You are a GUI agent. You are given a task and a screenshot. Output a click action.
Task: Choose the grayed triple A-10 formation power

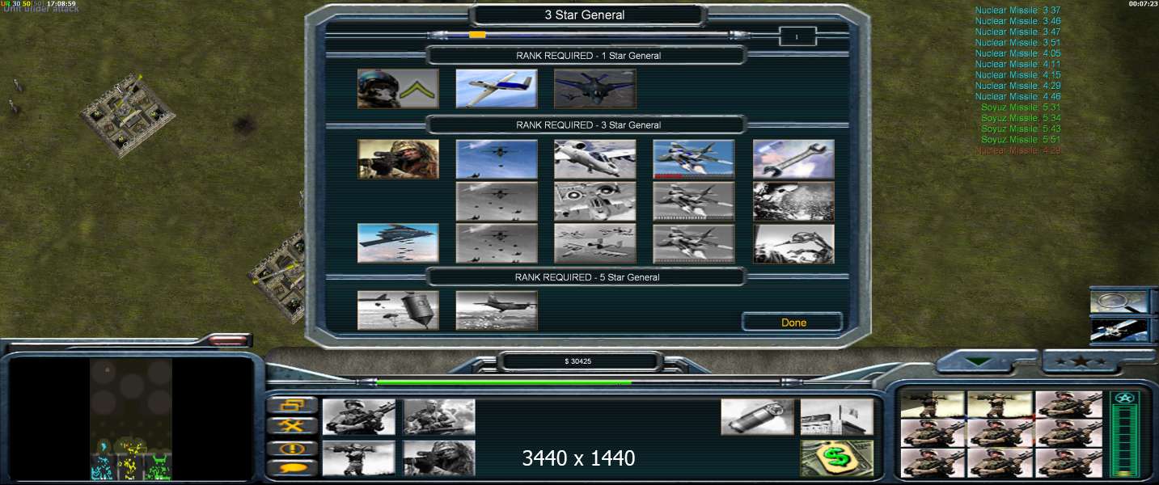[595, 243]
